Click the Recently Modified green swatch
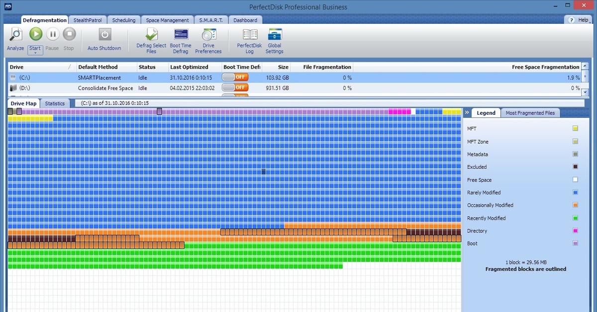 pos(575,218)
